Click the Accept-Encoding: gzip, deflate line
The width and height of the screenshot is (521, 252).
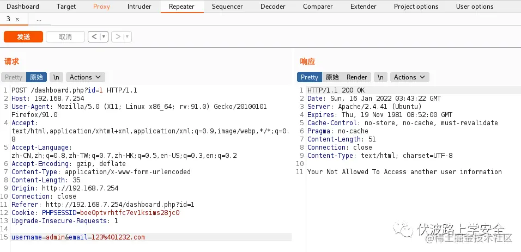click(69, 164)
